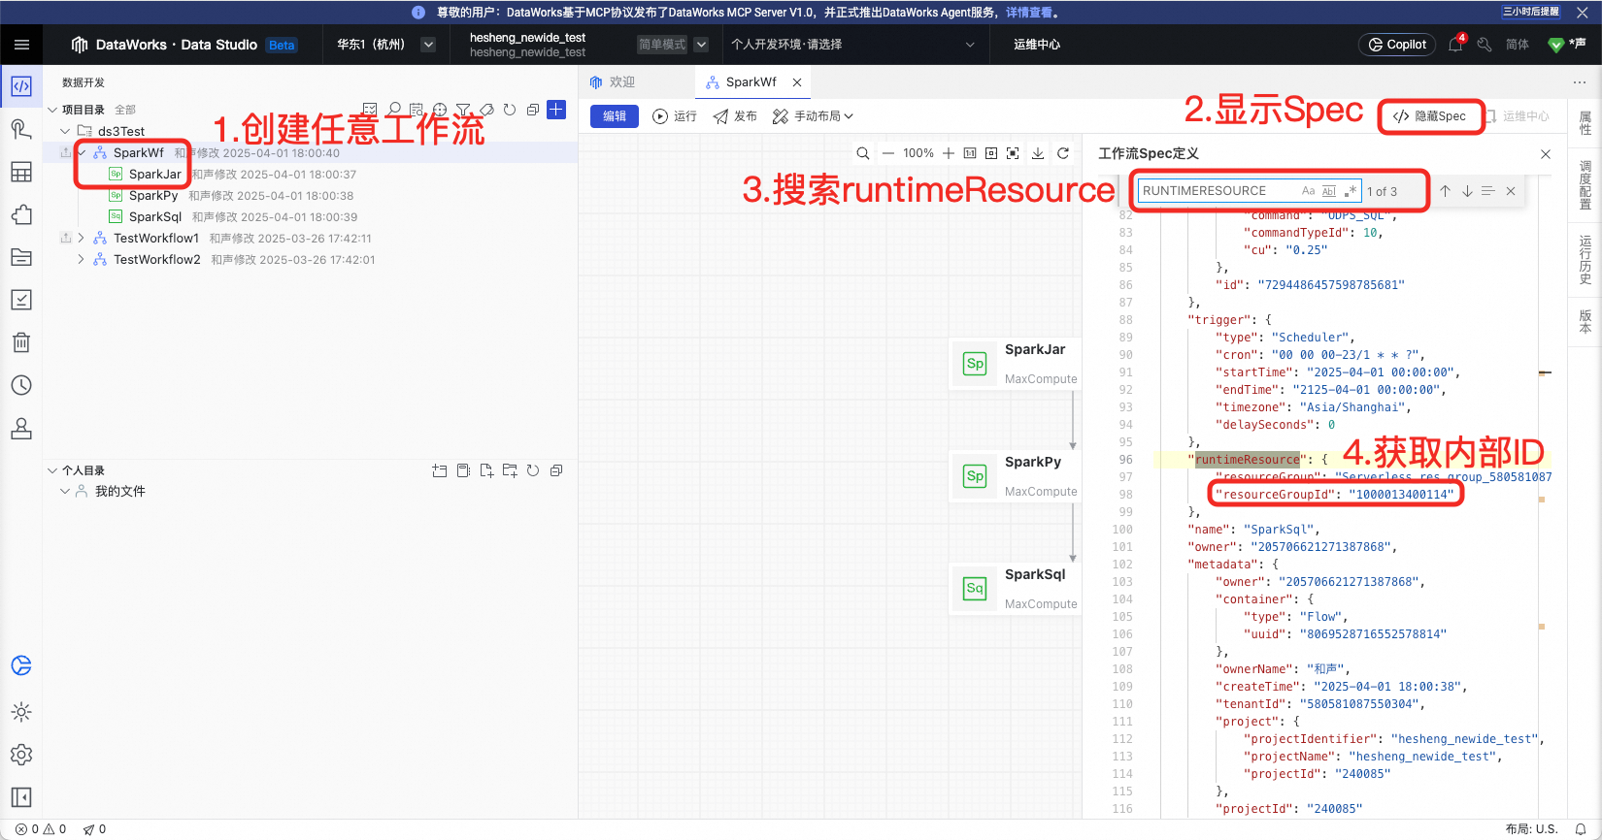
Task: Click 小时后提醒 remind-later button
Action: (1531, 12)
